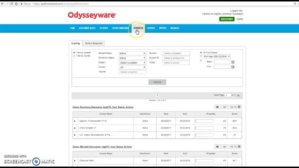Select the Begin/End date range radio button
The height and width of the screenshot is (168, 299).
201,61
